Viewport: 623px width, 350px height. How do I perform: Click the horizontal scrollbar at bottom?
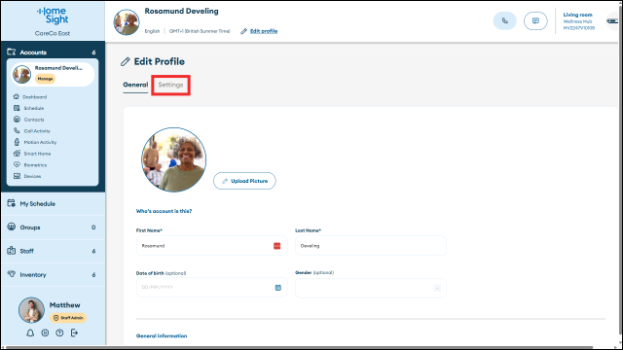click(299, 348)
